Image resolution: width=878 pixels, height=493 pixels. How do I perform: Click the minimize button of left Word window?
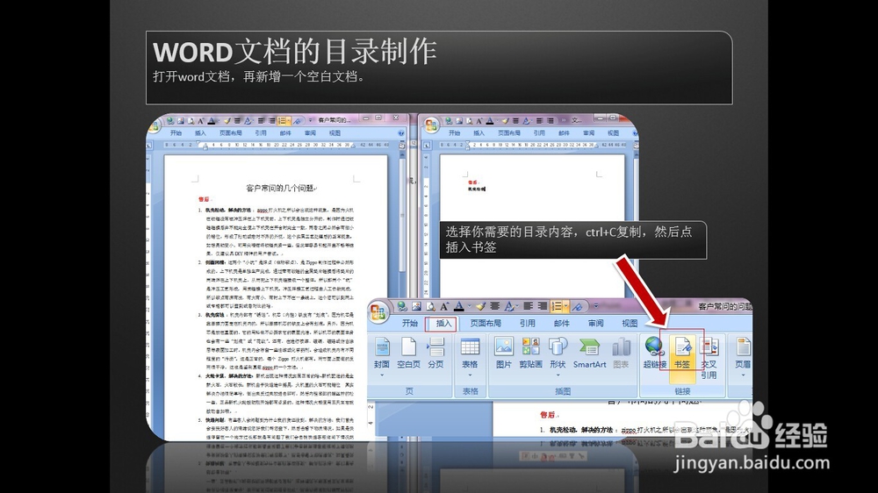365,118
